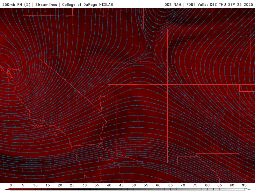Click the colorbar label "70"
255x191 pixels.
coord(183,185)
